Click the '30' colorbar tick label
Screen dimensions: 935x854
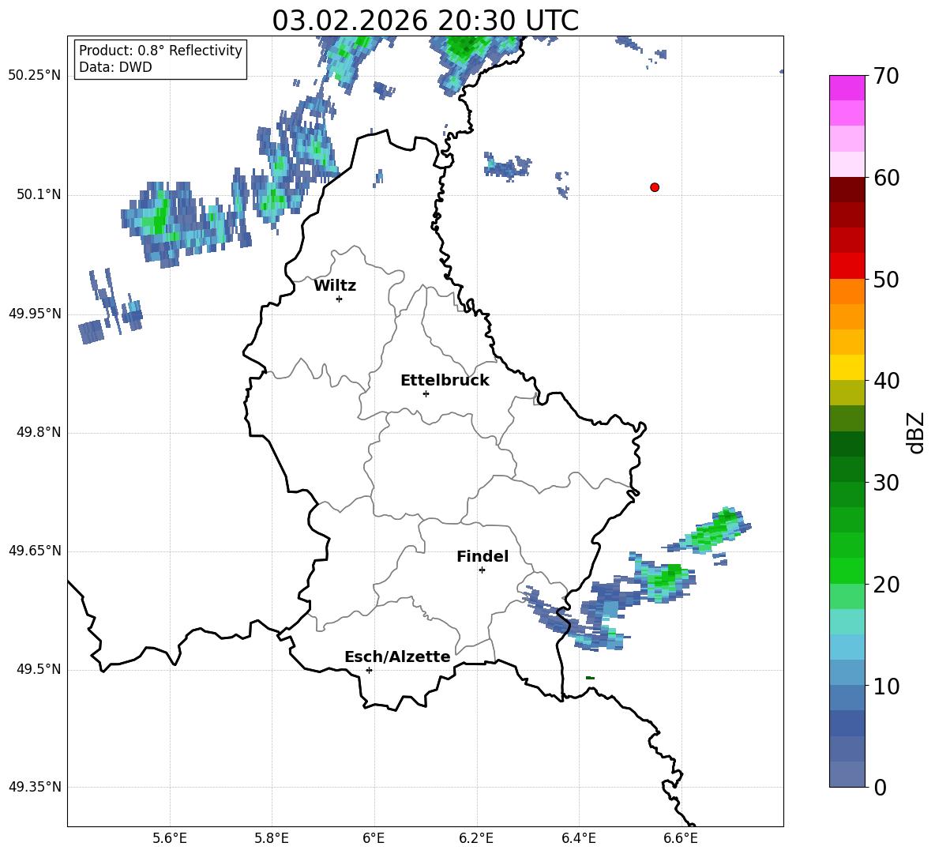886,483
